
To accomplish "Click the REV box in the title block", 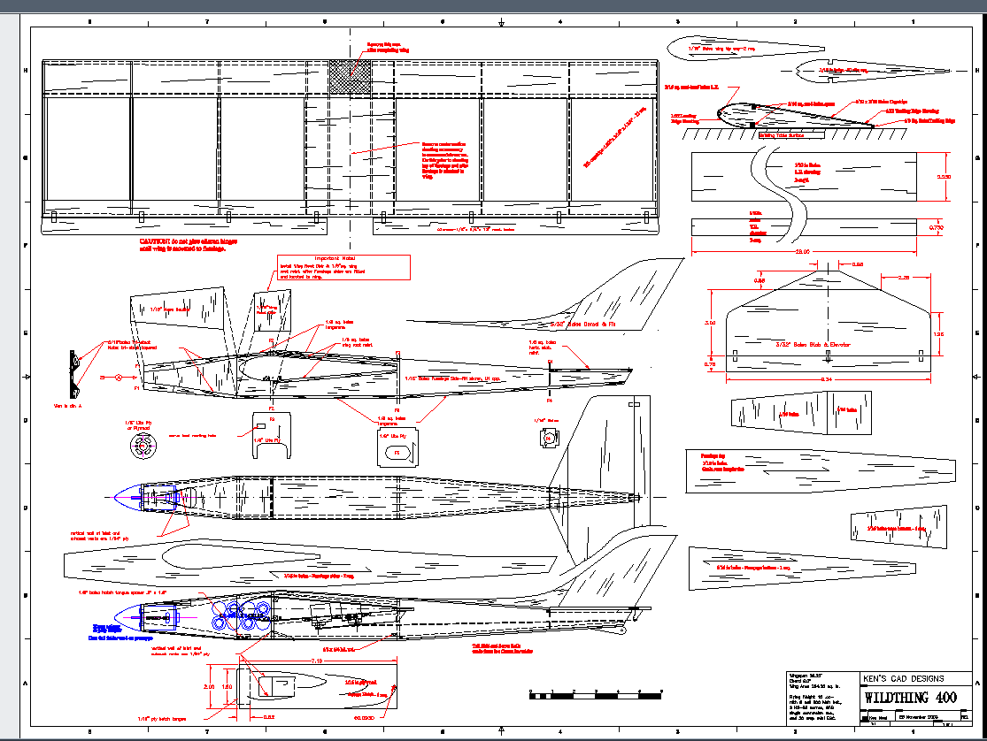I will 967,716.
